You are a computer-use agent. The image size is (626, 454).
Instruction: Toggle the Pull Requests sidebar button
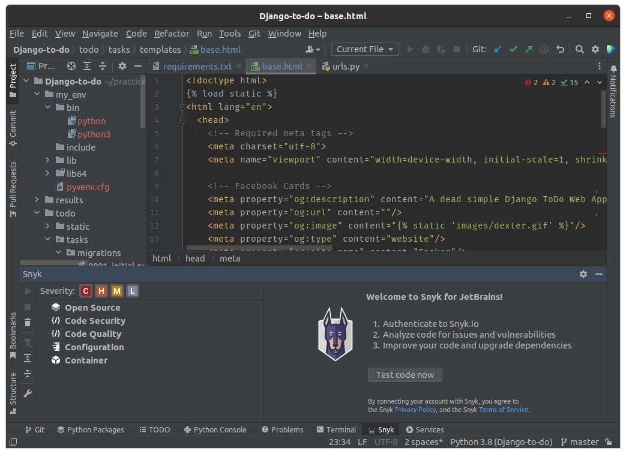point(13,189)
